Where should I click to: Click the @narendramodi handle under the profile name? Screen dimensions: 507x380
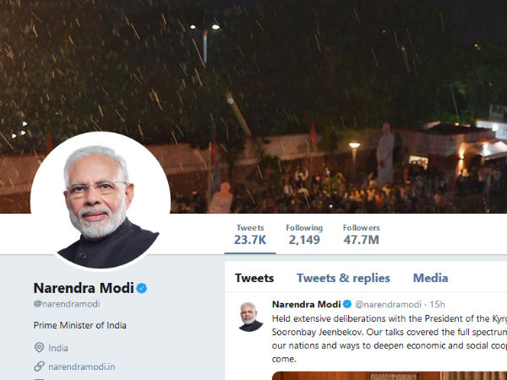pyautogui.click(x=67, y=304)
